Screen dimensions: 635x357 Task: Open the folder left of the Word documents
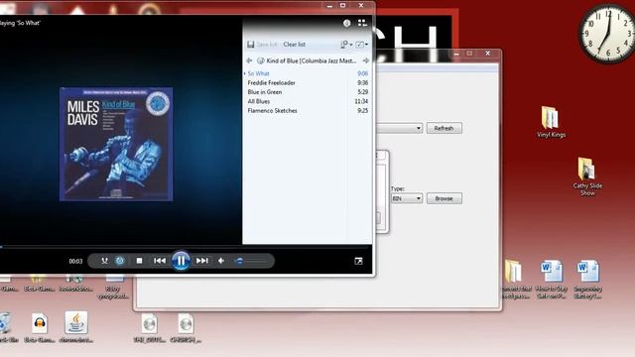pos(515,280)
